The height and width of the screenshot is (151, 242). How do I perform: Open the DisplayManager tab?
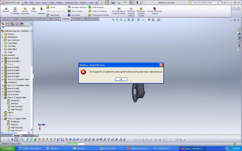pyautogui.click(x=22, y=24)
